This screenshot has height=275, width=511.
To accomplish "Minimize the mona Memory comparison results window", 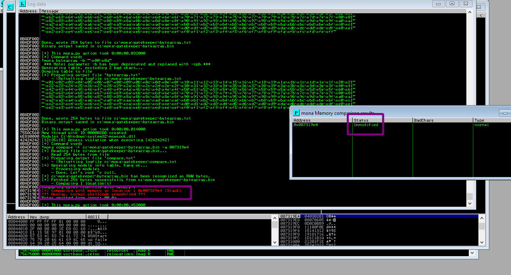I will 505,113.
